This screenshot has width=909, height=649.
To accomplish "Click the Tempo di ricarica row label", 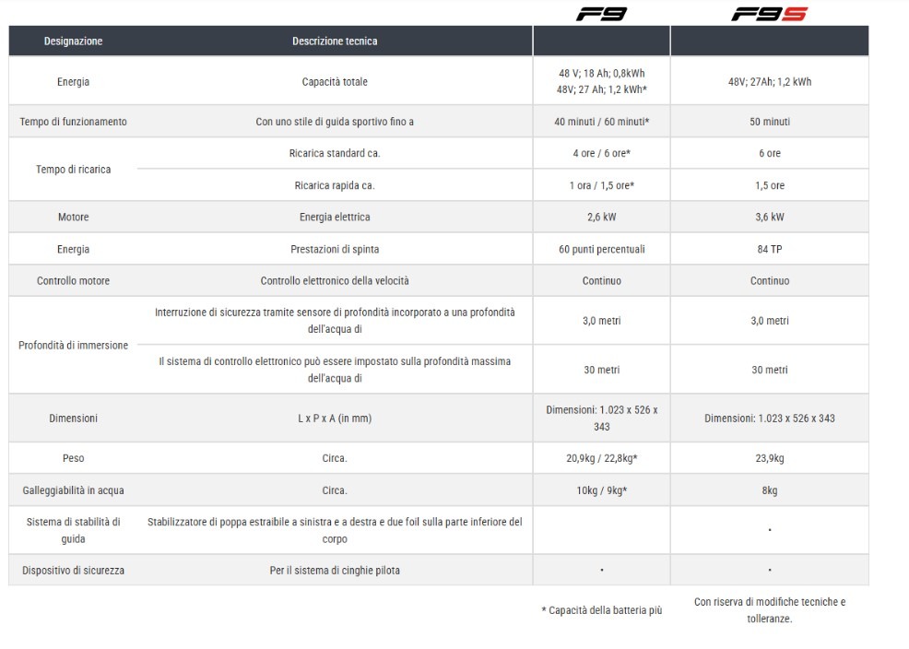I will tap(73, 170).
